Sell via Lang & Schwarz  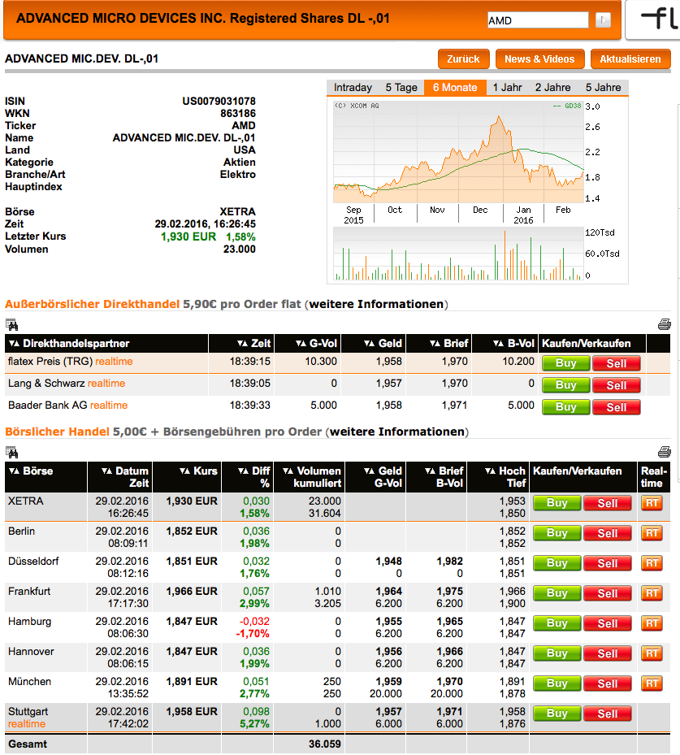(x=617, y=385)
